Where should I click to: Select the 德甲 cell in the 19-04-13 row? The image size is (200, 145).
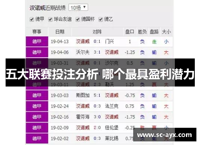[x=37, y=42]
